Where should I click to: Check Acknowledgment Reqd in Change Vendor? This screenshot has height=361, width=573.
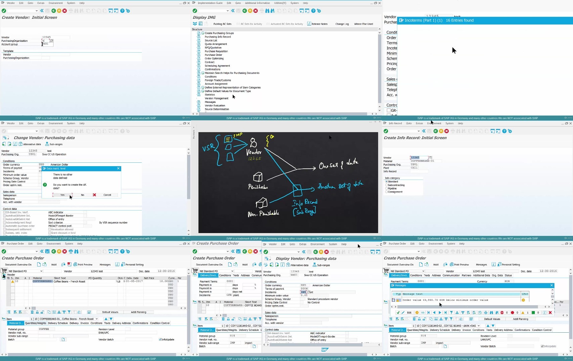click(4, 223)
